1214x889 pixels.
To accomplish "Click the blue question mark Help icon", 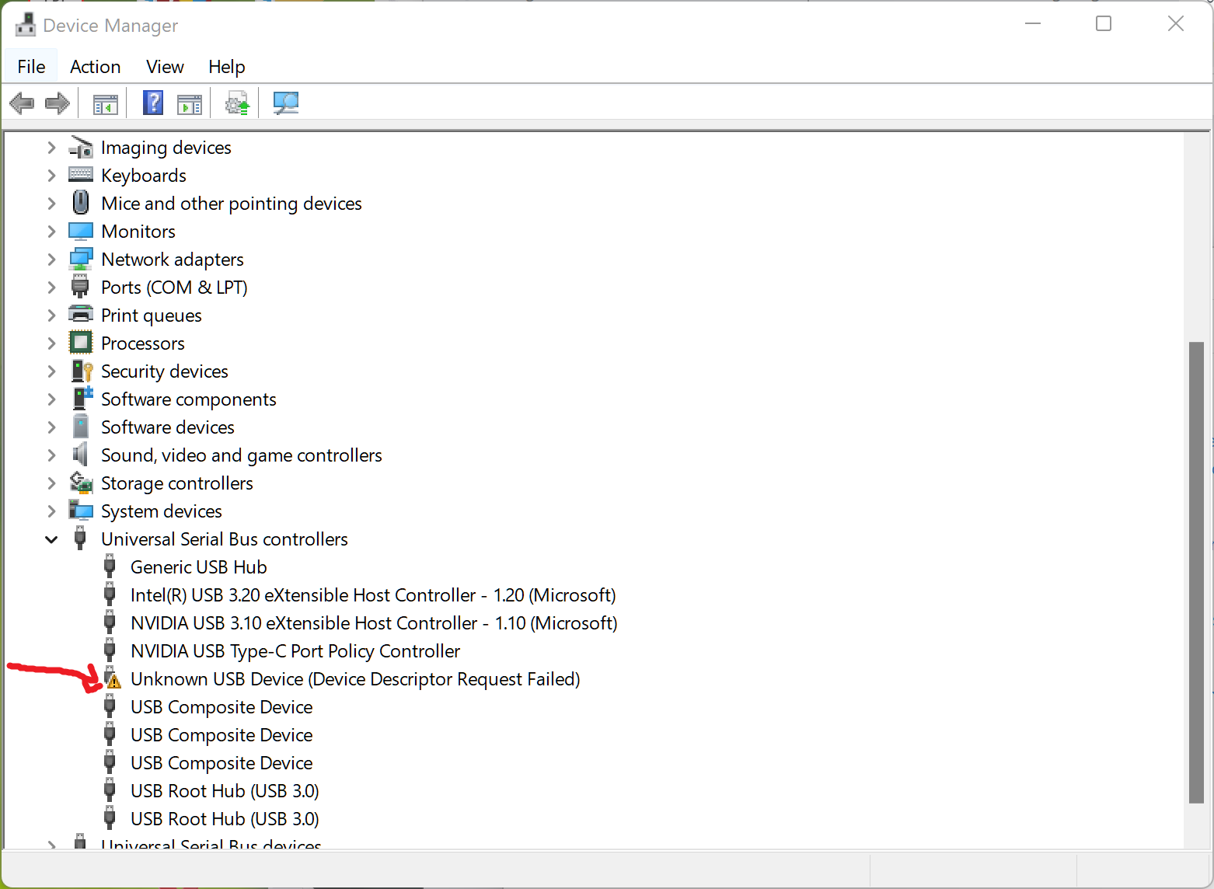I will tap(153, 103).
